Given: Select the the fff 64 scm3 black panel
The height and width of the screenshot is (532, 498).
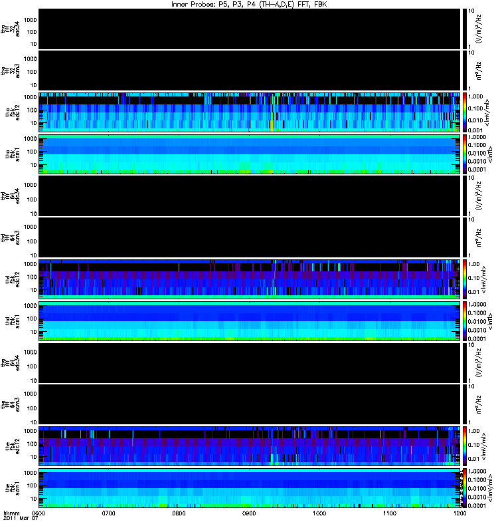Looking at the screenshot, I should 250,404.
